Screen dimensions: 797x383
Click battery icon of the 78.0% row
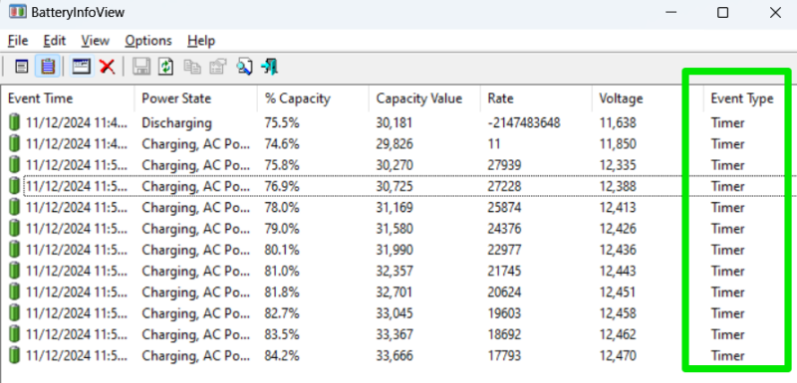pyautogui.click(x=15, y=208)
